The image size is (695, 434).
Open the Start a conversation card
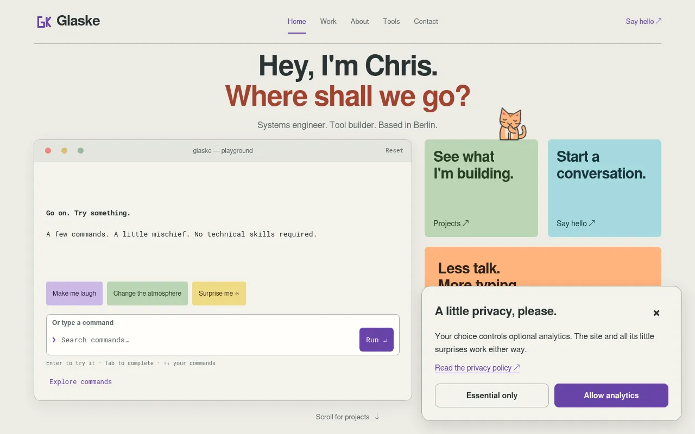coord(604,188)
